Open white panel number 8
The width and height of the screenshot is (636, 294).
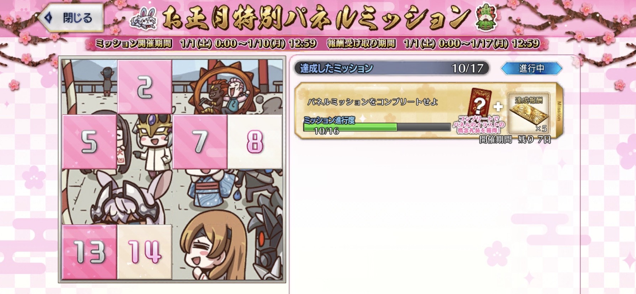coord(255,142)
